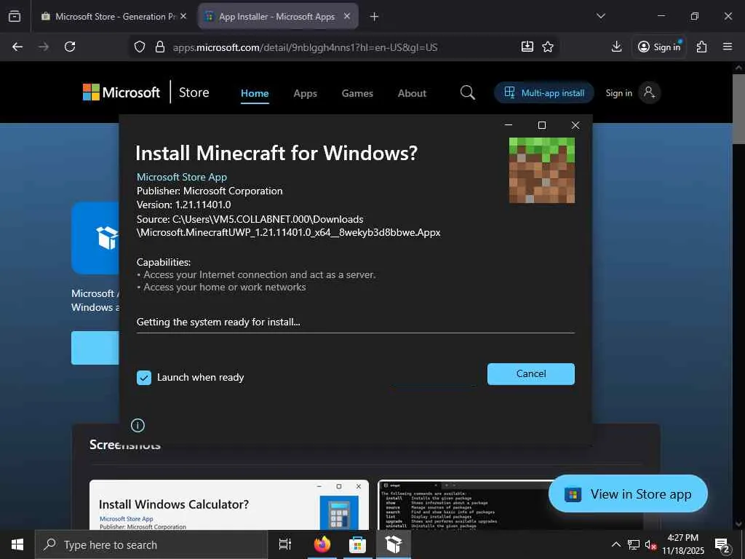Select the App Installer Microsoft Apps tab
This screenshot has height=559, width=745.
pyautogui.click(x=277, y=16)
